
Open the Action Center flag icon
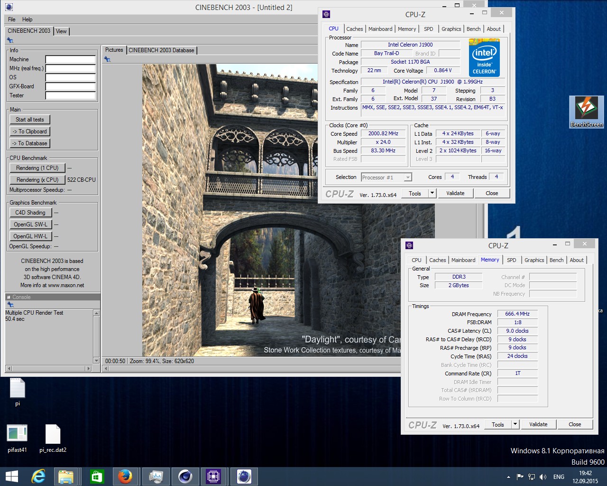point(520,477)
